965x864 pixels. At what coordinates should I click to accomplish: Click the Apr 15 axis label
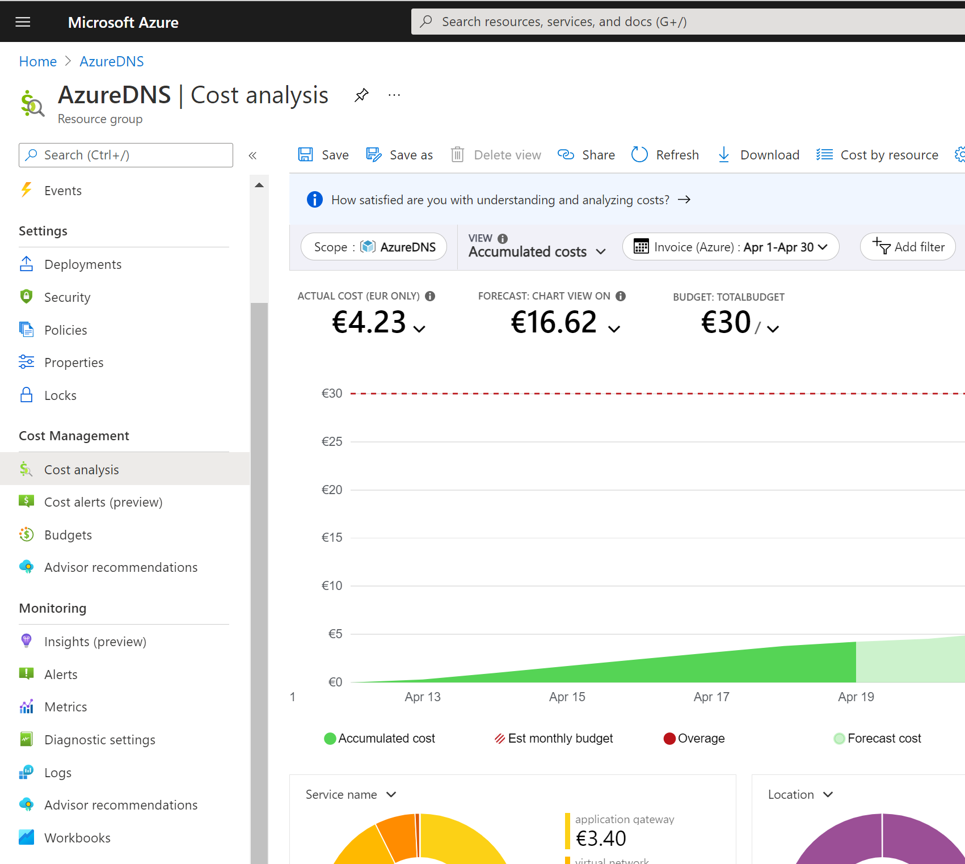pos(567,697)
